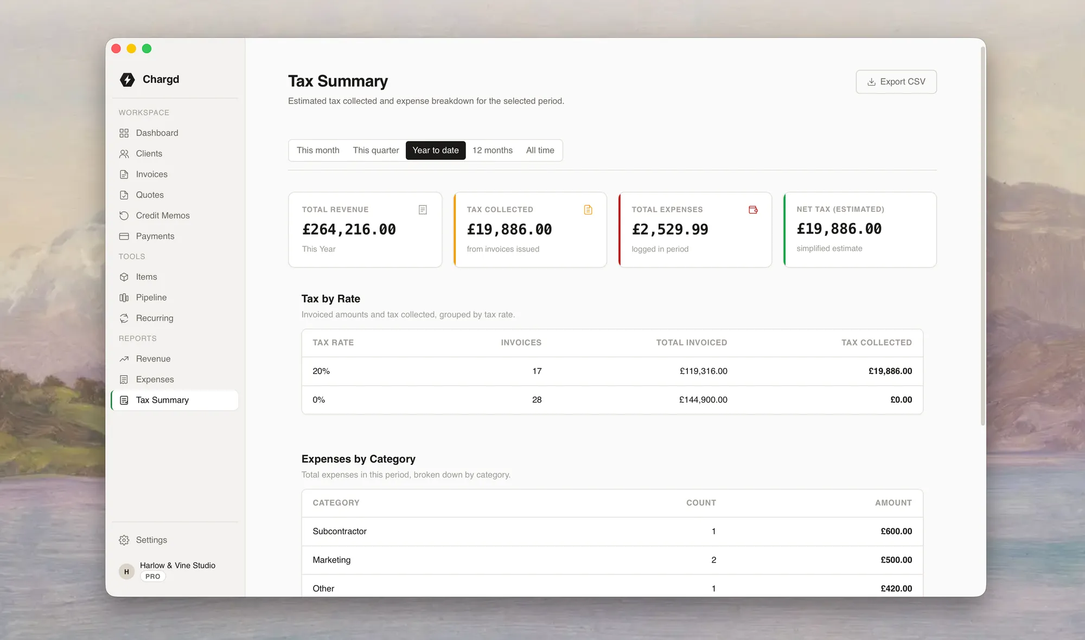
Task: Click the Tax Rate column header
Action: (x=333, y=342)
